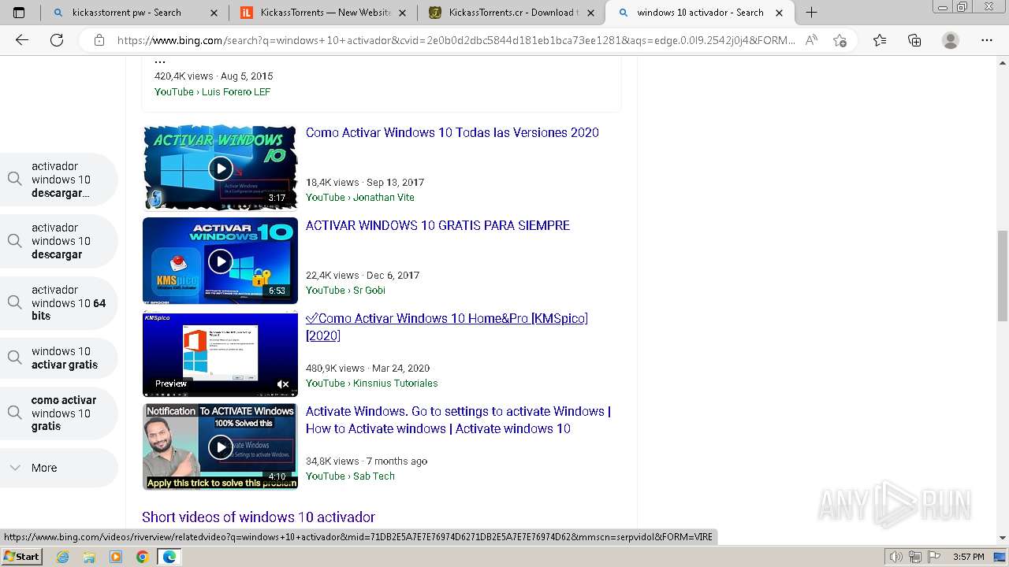Click the browser Back arrow button
This screenshot has height=567, width=1009.
pos(22,40)
